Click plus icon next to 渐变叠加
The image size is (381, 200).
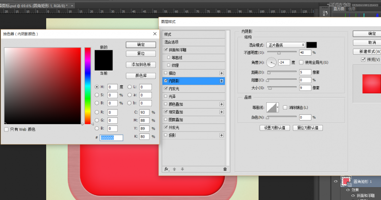click(221, 112)
